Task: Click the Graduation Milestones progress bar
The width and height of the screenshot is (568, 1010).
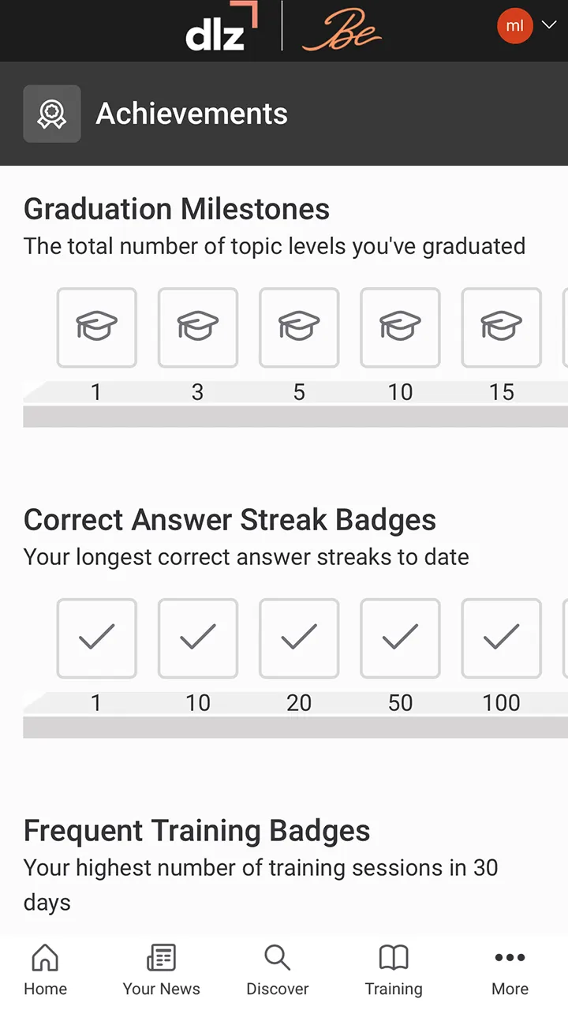Action: coord(295,417)
